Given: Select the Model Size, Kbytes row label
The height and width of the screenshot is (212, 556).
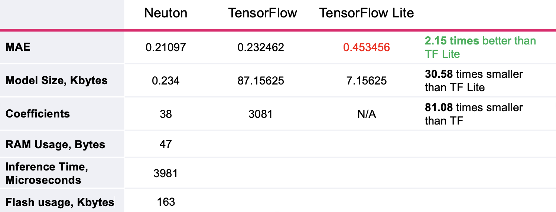Looking at the screenshot, I should 56,80.
